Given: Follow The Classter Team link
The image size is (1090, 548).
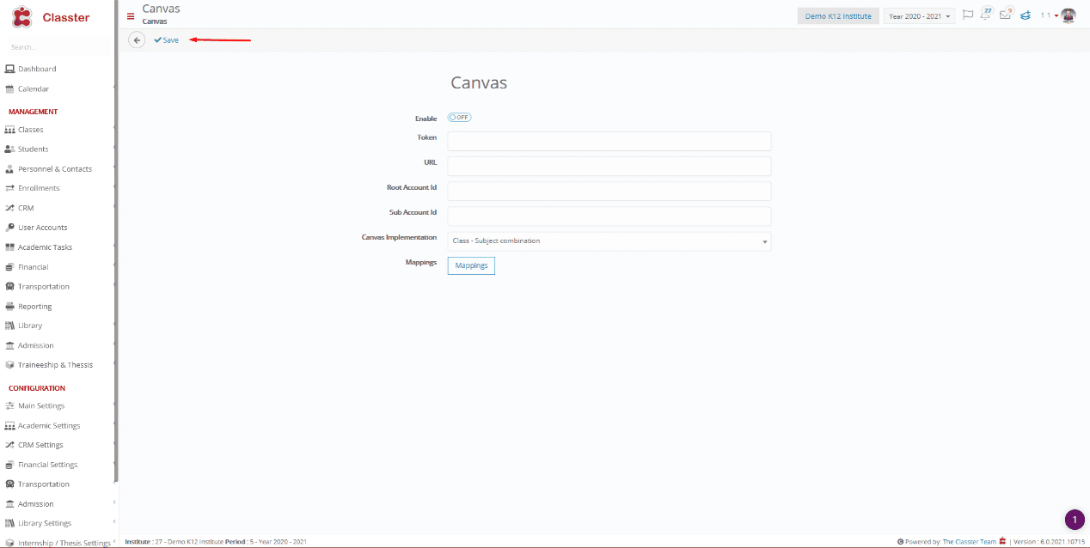Looking at the screenshot, I should [970, 542].
